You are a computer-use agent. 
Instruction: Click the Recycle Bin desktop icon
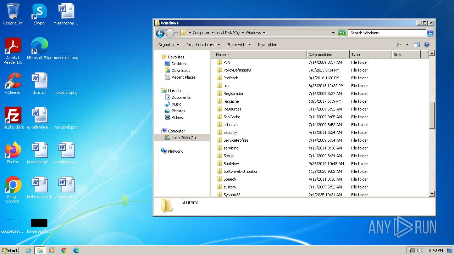tap(13, 14)
